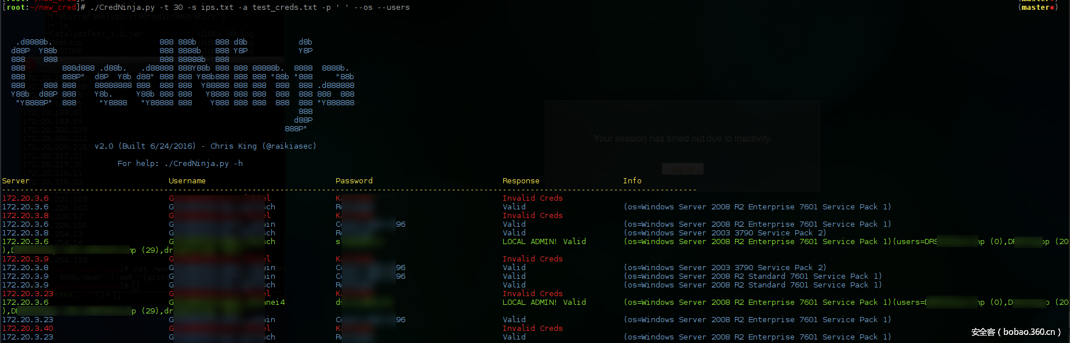The image size is (1070, 343).
Task: Click the first LOCAL ADMIN! Valid response
Action: click(544, 242)
